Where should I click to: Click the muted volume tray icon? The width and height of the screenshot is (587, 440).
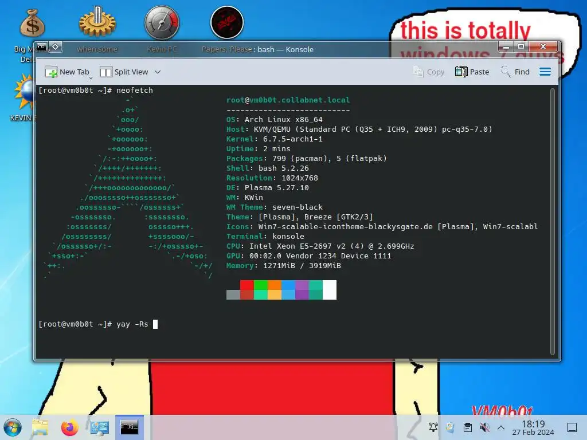click(484, 427)
